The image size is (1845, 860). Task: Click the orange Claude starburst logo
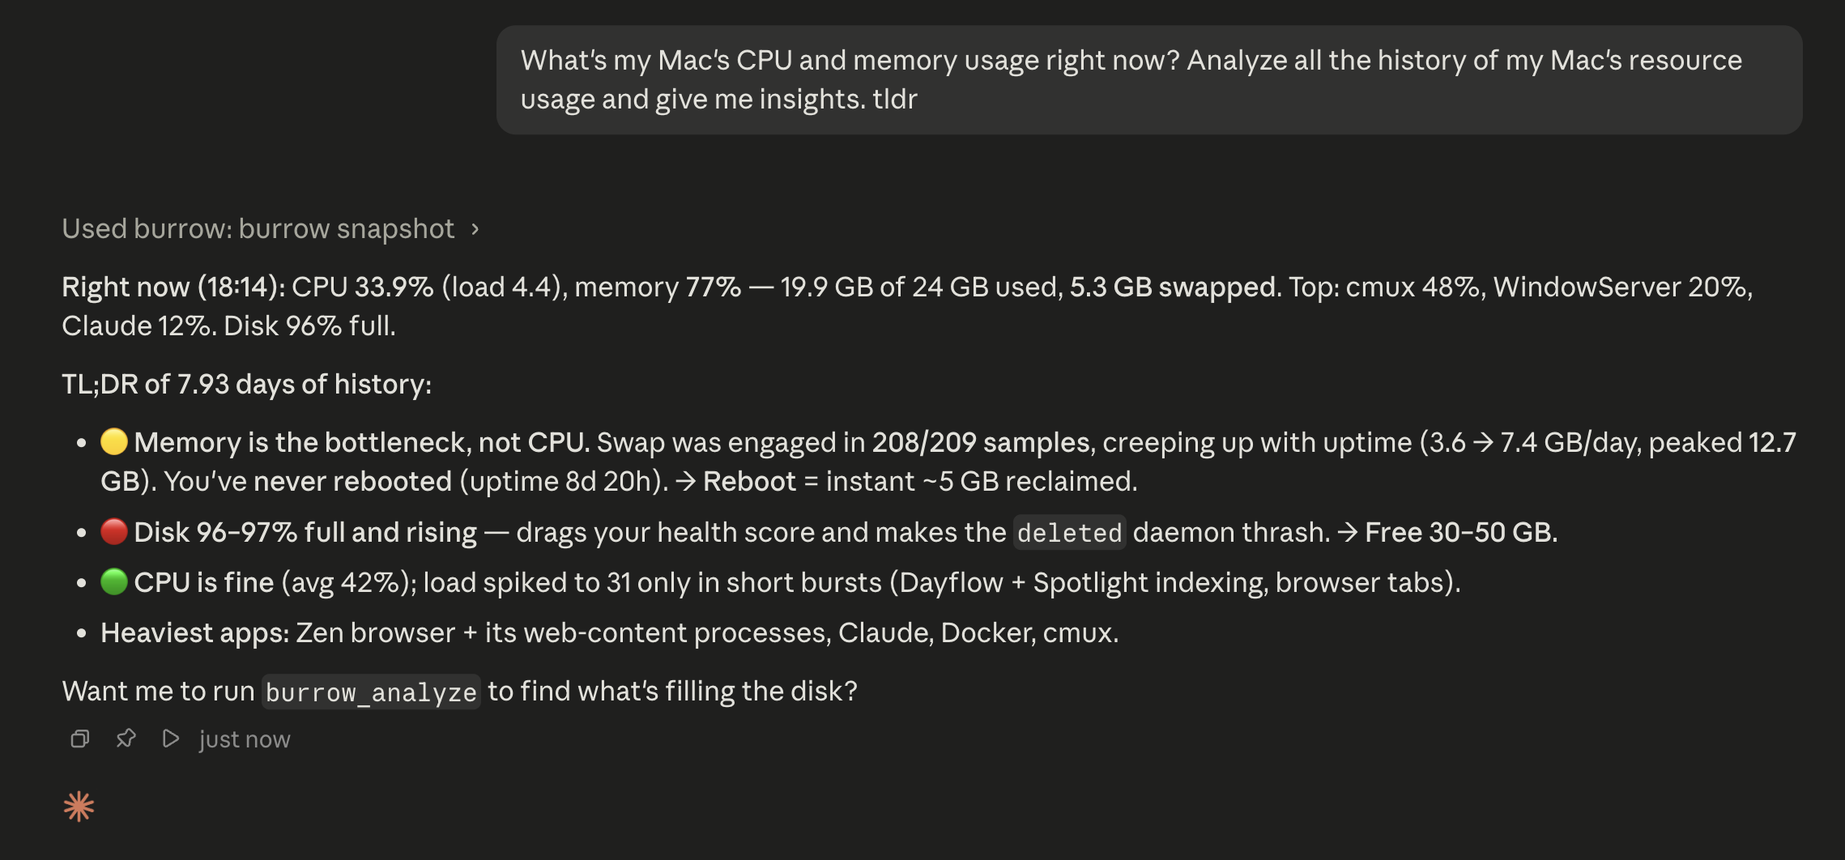[x=79, y=807]
